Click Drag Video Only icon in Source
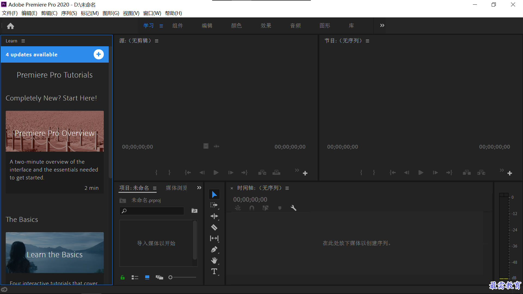This screenshot has height=294, width=523. (x=206, y=146)
